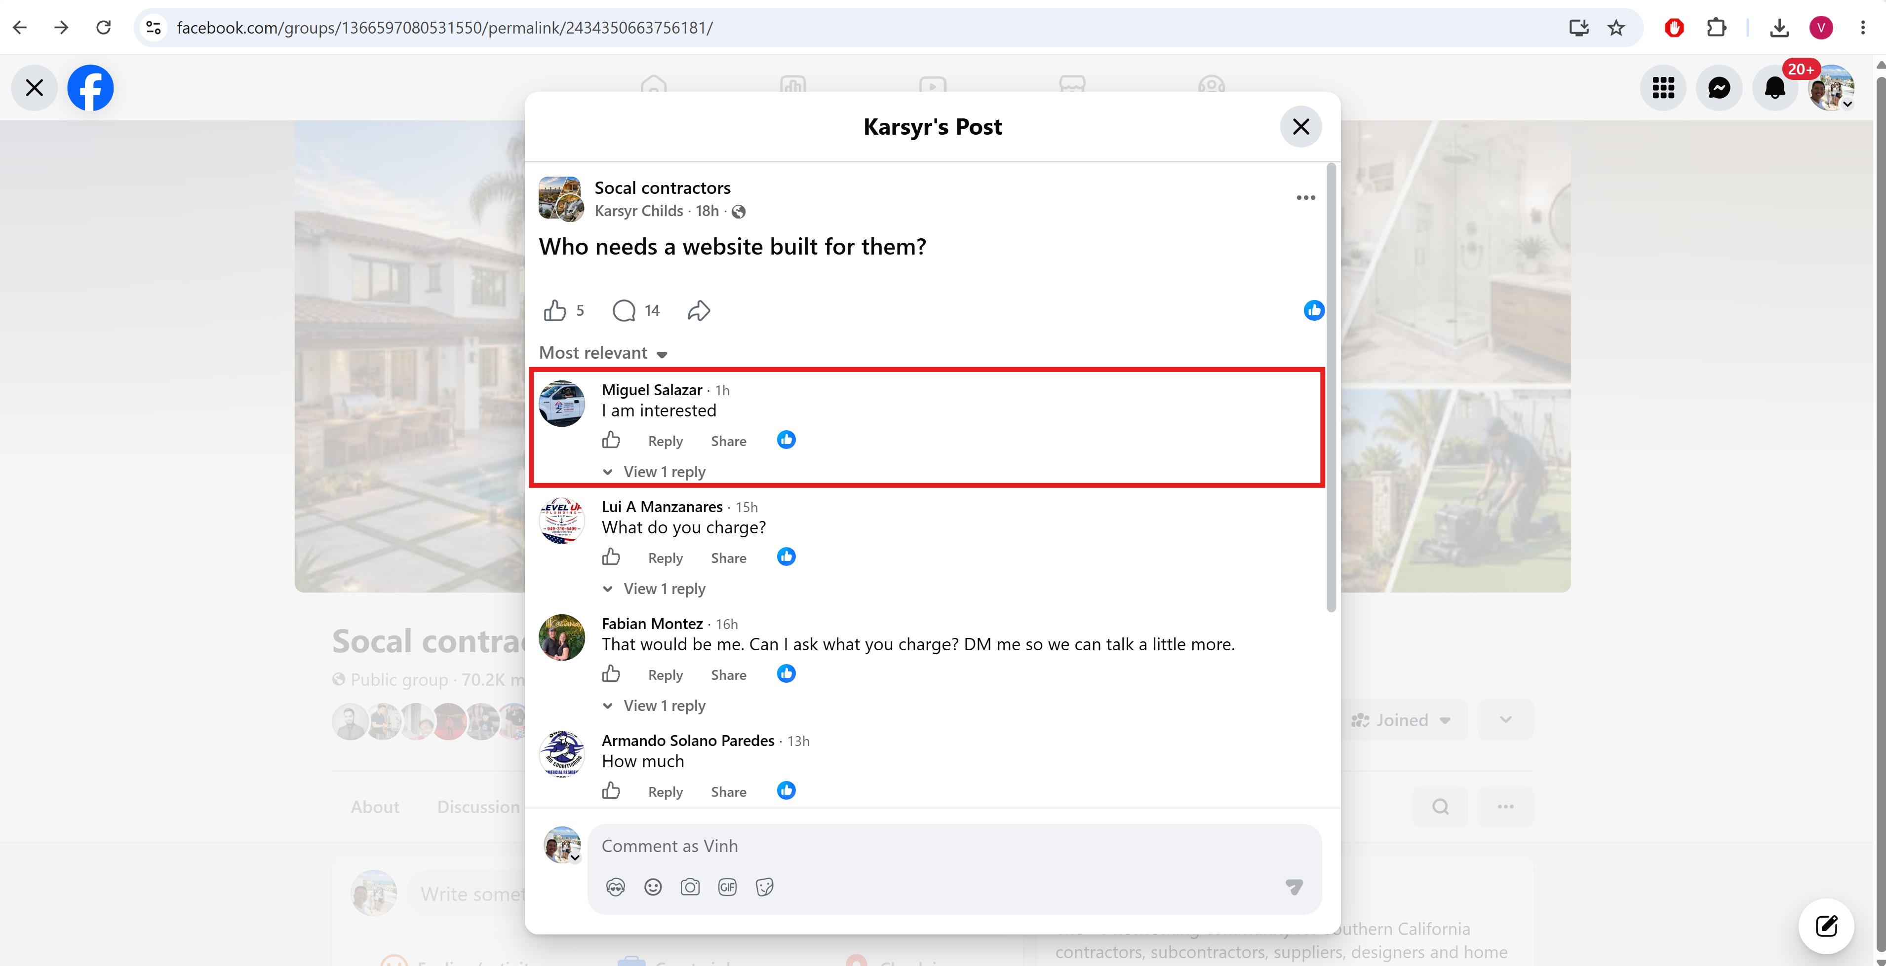The width and height of the screenshot is (1886, 966).
Task: Reply to Lui A Manzanares's comment
Action: point(665,558)
